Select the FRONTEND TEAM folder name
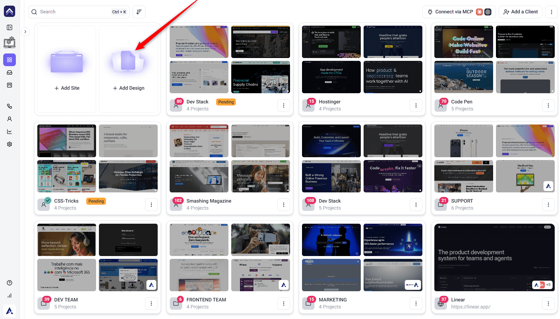Viewport: 560px width, 319px height. click(x=206, y=300)
